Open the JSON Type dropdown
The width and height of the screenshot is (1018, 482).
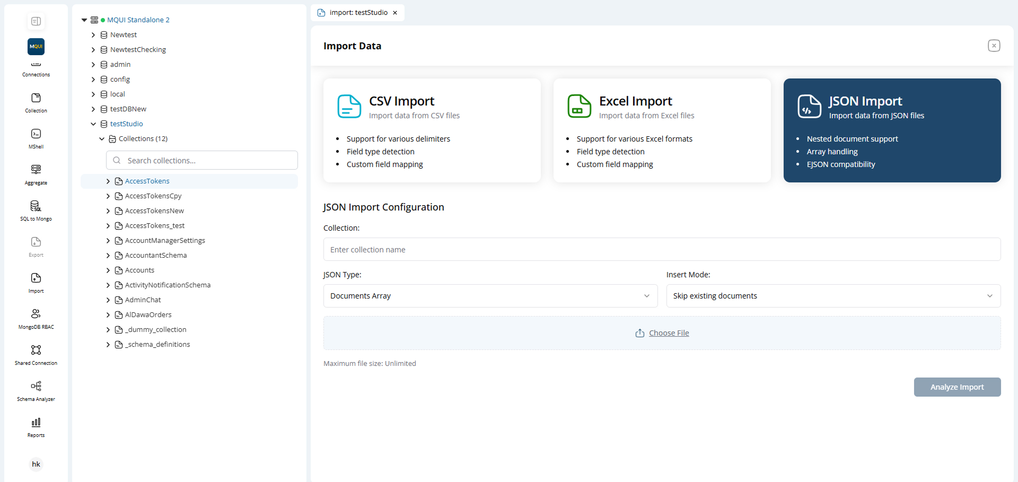(489, 296)
